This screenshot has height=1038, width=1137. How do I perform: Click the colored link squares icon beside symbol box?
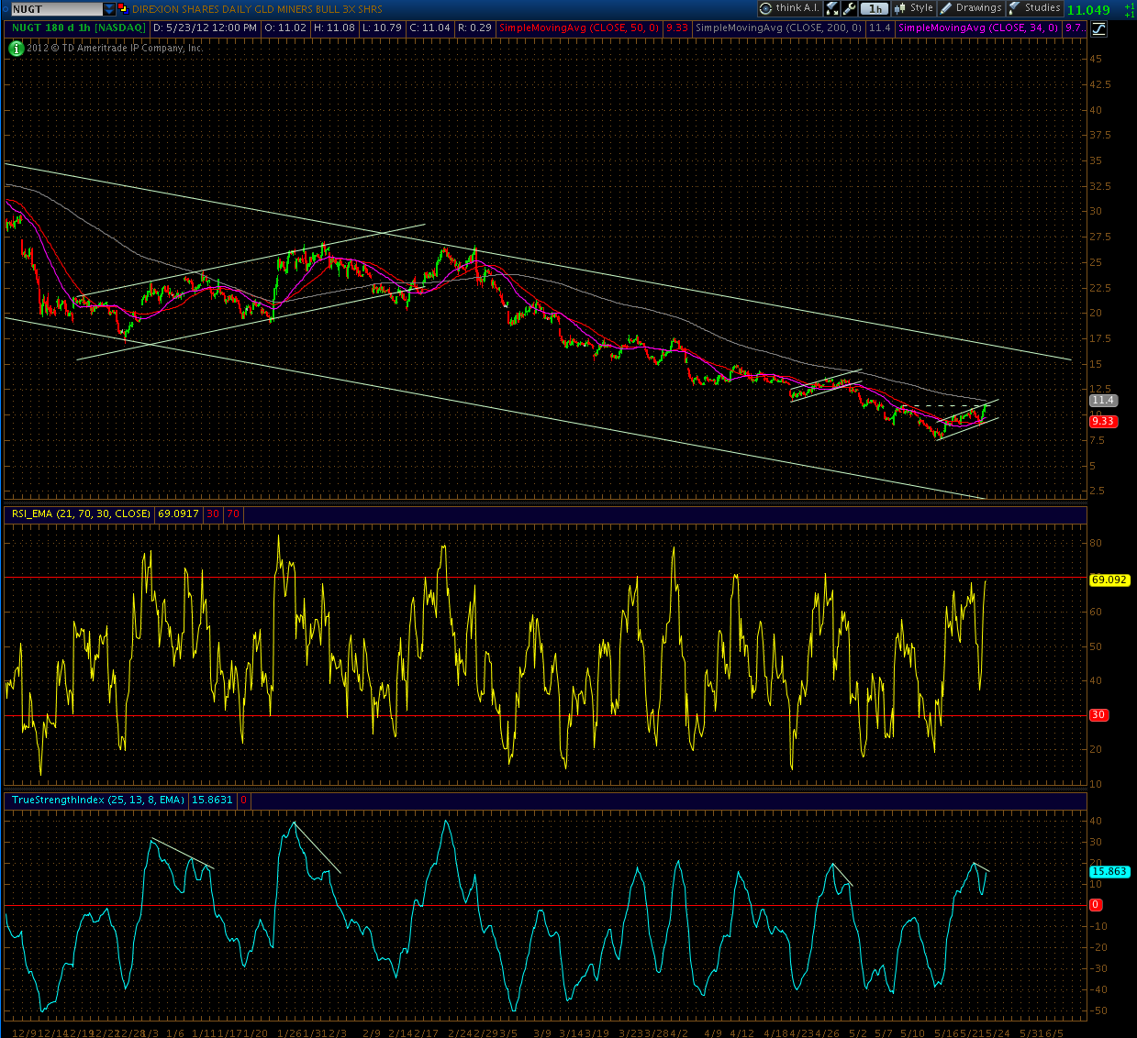tap(123, 8)
